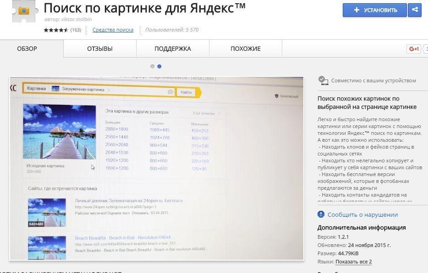Image resolution: width=428 pixels, height=273 pixels.
Task: Click the Сообщить о нарушении link
Action: pyautogui.click(x=363, y=214)
